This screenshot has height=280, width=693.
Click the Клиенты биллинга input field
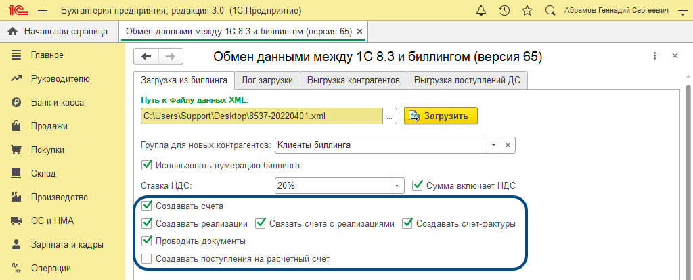click(380, 145)
